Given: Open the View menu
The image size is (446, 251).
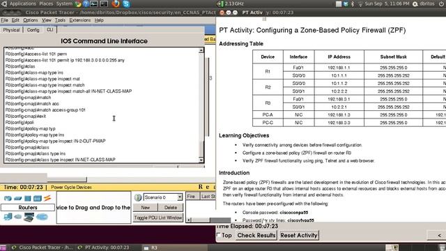Looking at the screenshot, I should click(47, 20).
